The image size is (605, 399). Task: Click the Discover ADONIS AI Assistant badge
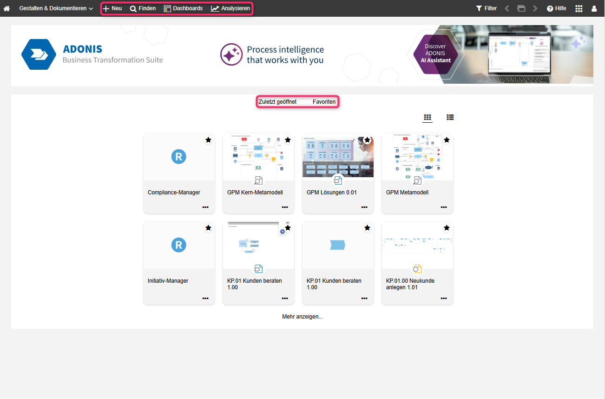(x=435, y=54)
